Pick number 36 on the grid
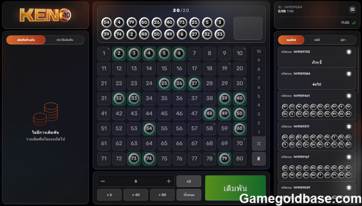The width and height of the screenshot is (362, 206). [179, 99]
